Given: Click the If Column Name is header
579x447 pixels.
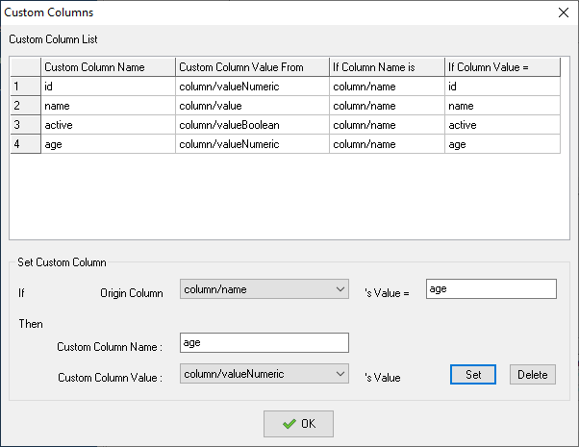Looking at the screenshot, I should (x=387, y=67).
